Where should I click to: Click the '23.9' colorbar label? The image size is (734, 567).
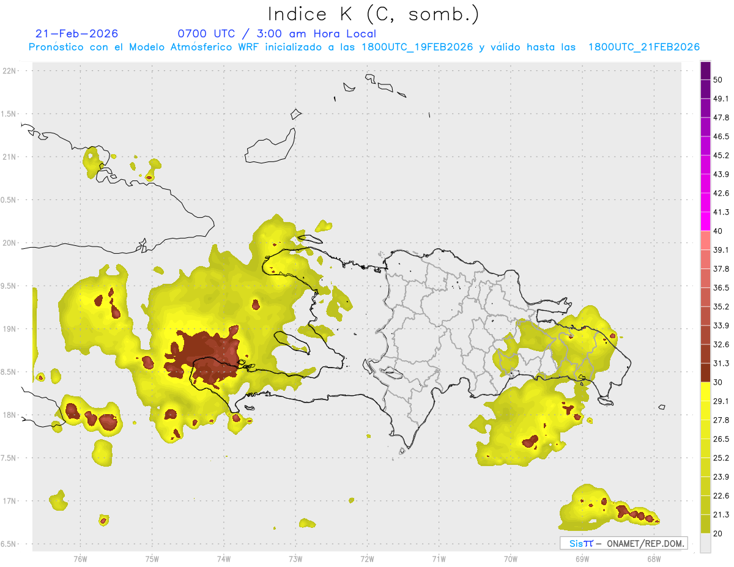(721, 477)
